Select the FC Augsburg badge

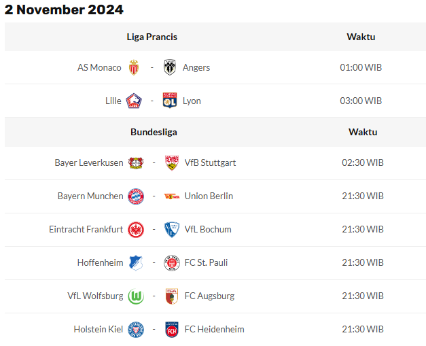tap(172, 296)
